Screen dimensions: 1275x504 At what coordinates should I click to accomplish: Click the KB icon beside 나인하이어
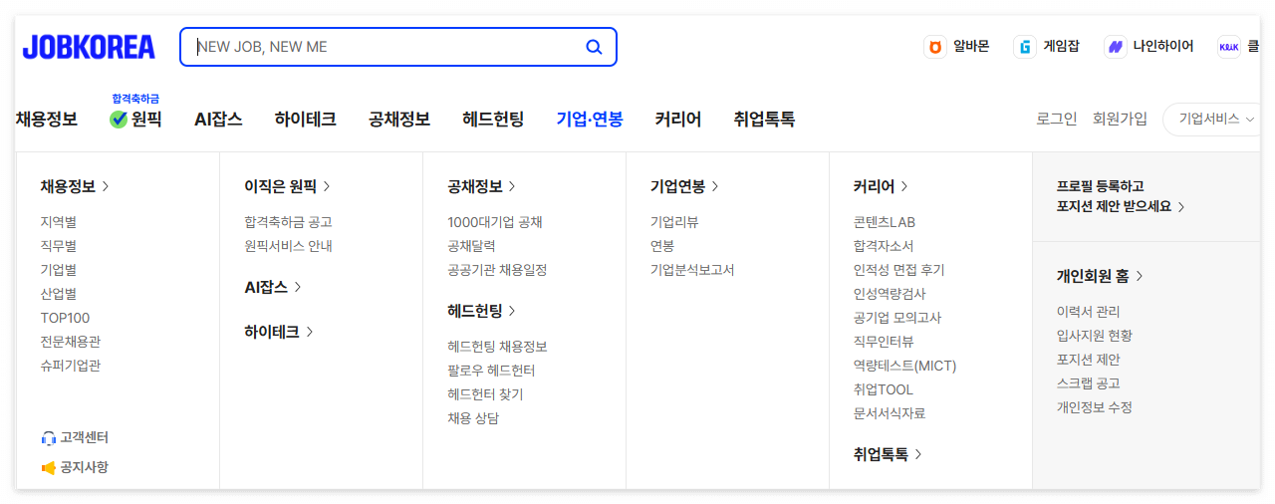1229,47
